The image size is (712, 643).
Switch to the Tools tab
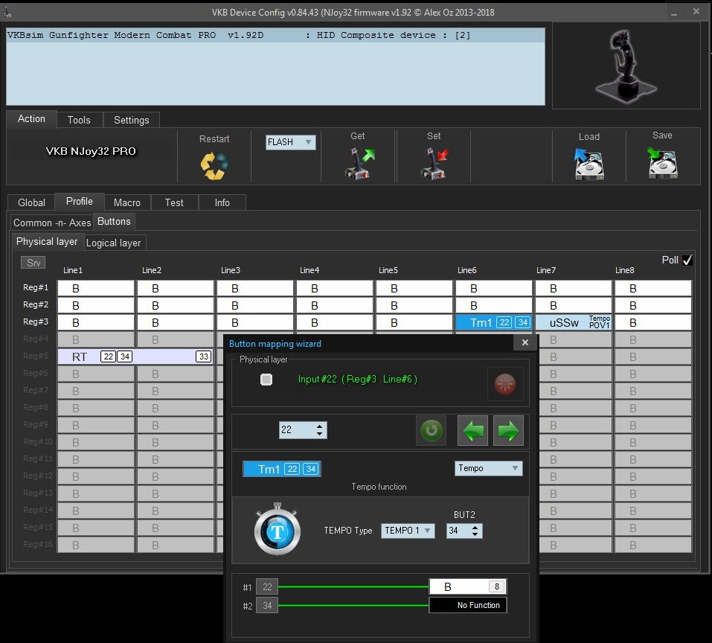(79, 120)
